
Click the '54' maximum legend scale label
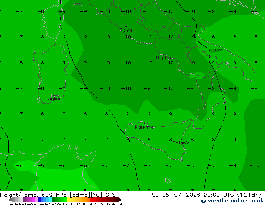(x=120, y=204)
